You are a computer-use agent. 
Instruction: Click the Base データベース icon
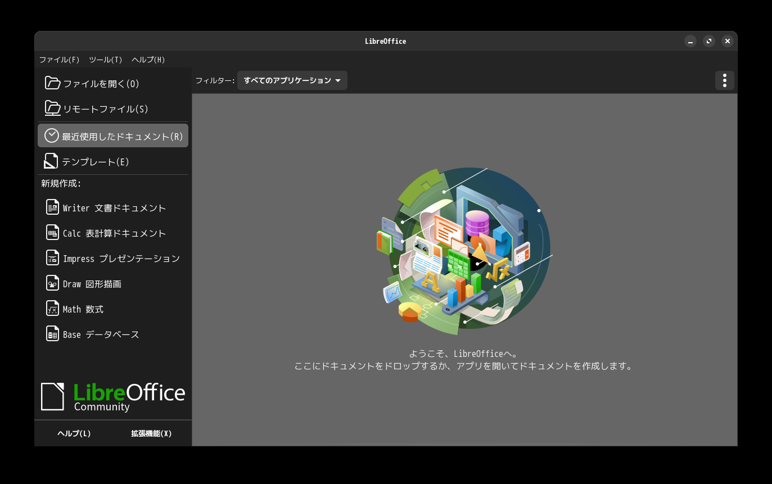(x=52, y=334)
